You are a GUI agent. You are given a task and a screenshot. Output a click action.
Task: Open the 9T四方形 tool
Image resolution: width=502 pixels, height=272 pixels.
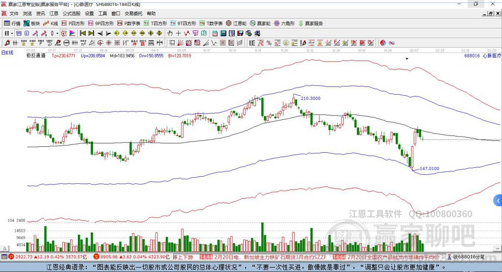[183, 24]
